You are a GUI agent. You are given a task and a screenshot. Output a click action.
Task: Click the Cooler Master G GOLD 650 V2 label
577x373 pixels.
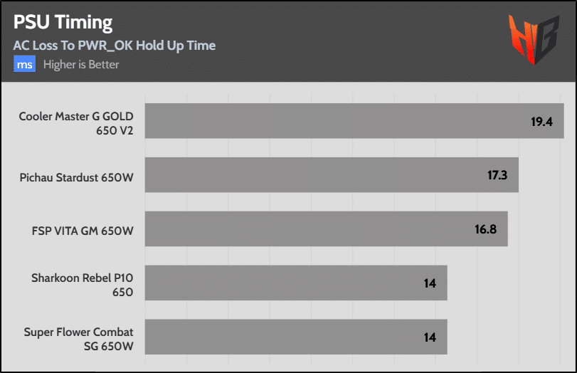pos(76,123)
